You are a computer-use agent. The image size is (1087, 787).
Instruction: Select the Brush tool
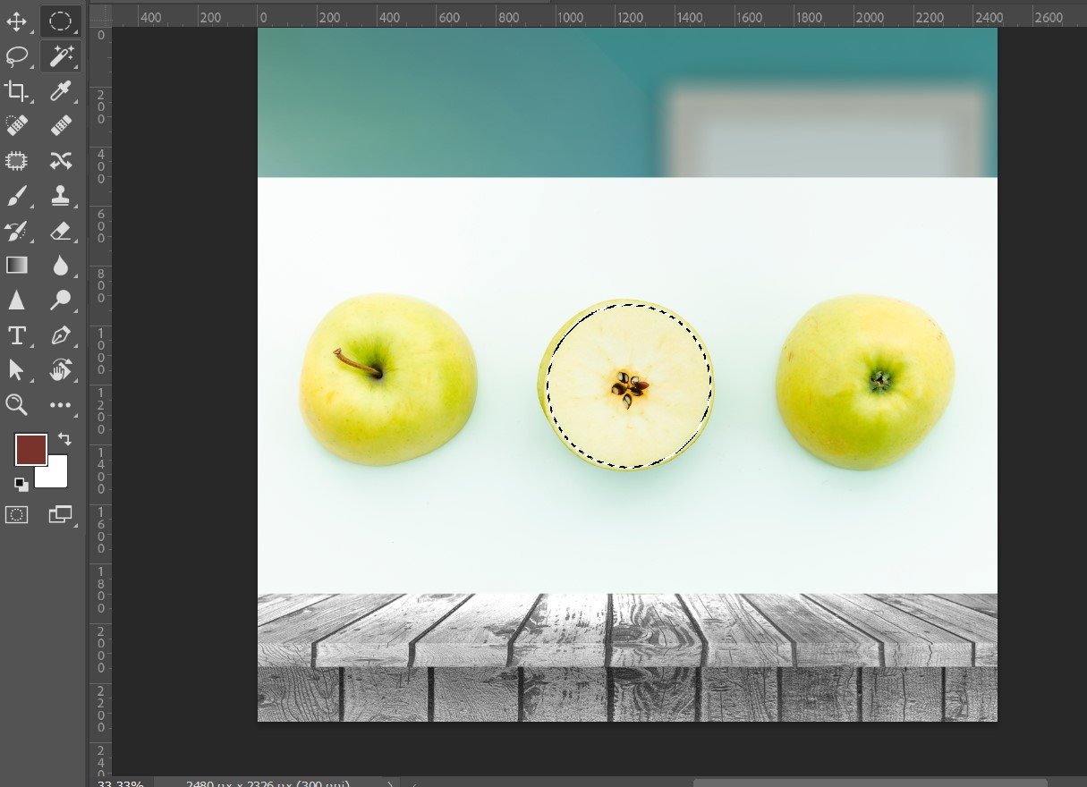(17, 195)
